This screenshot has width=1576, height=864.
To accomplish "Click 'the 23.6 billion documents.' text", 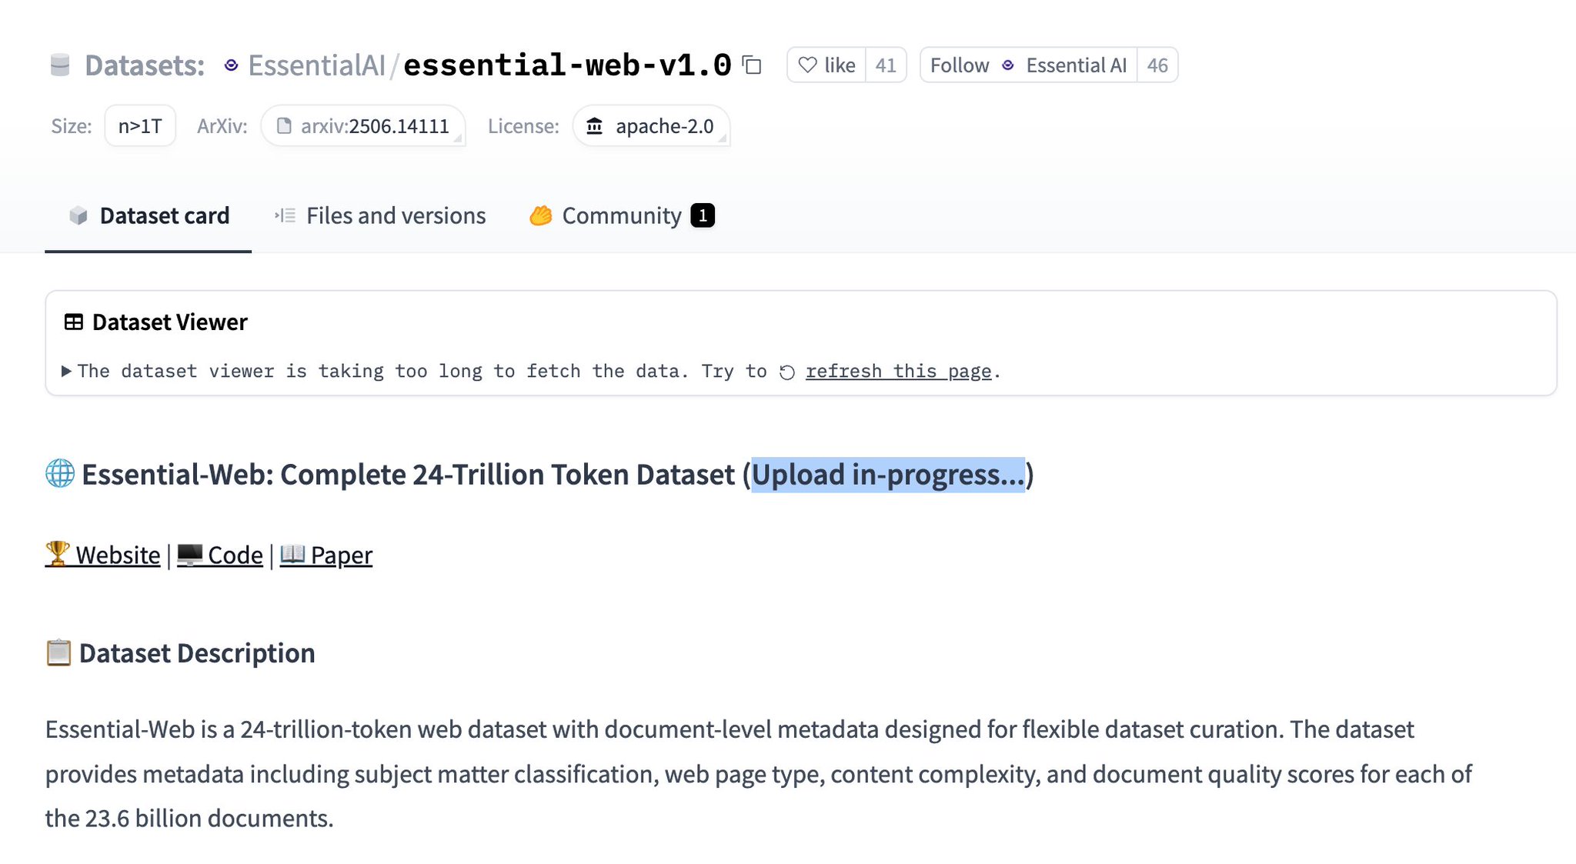I will 189,819.
